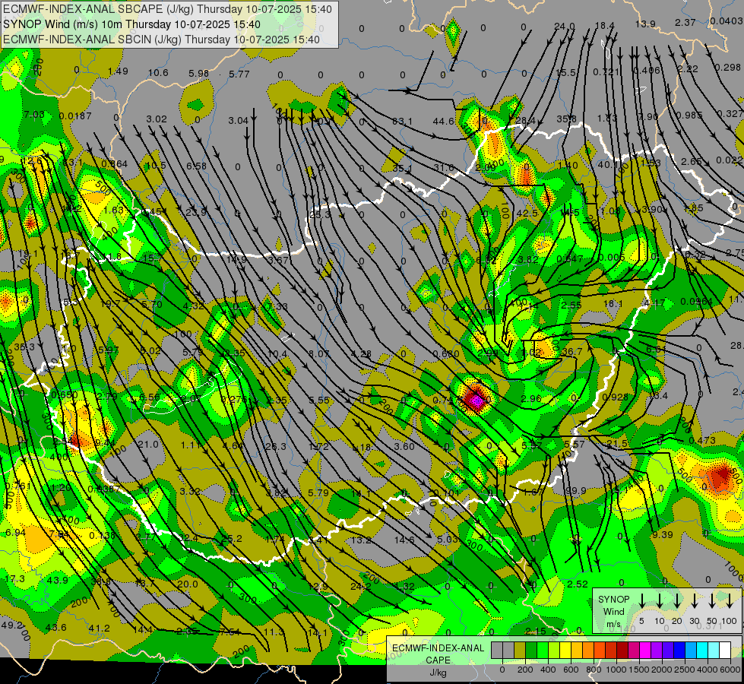
Task: Click the value 0.0187 on the map
Action: pyautogui.click(x=75, y=116)
